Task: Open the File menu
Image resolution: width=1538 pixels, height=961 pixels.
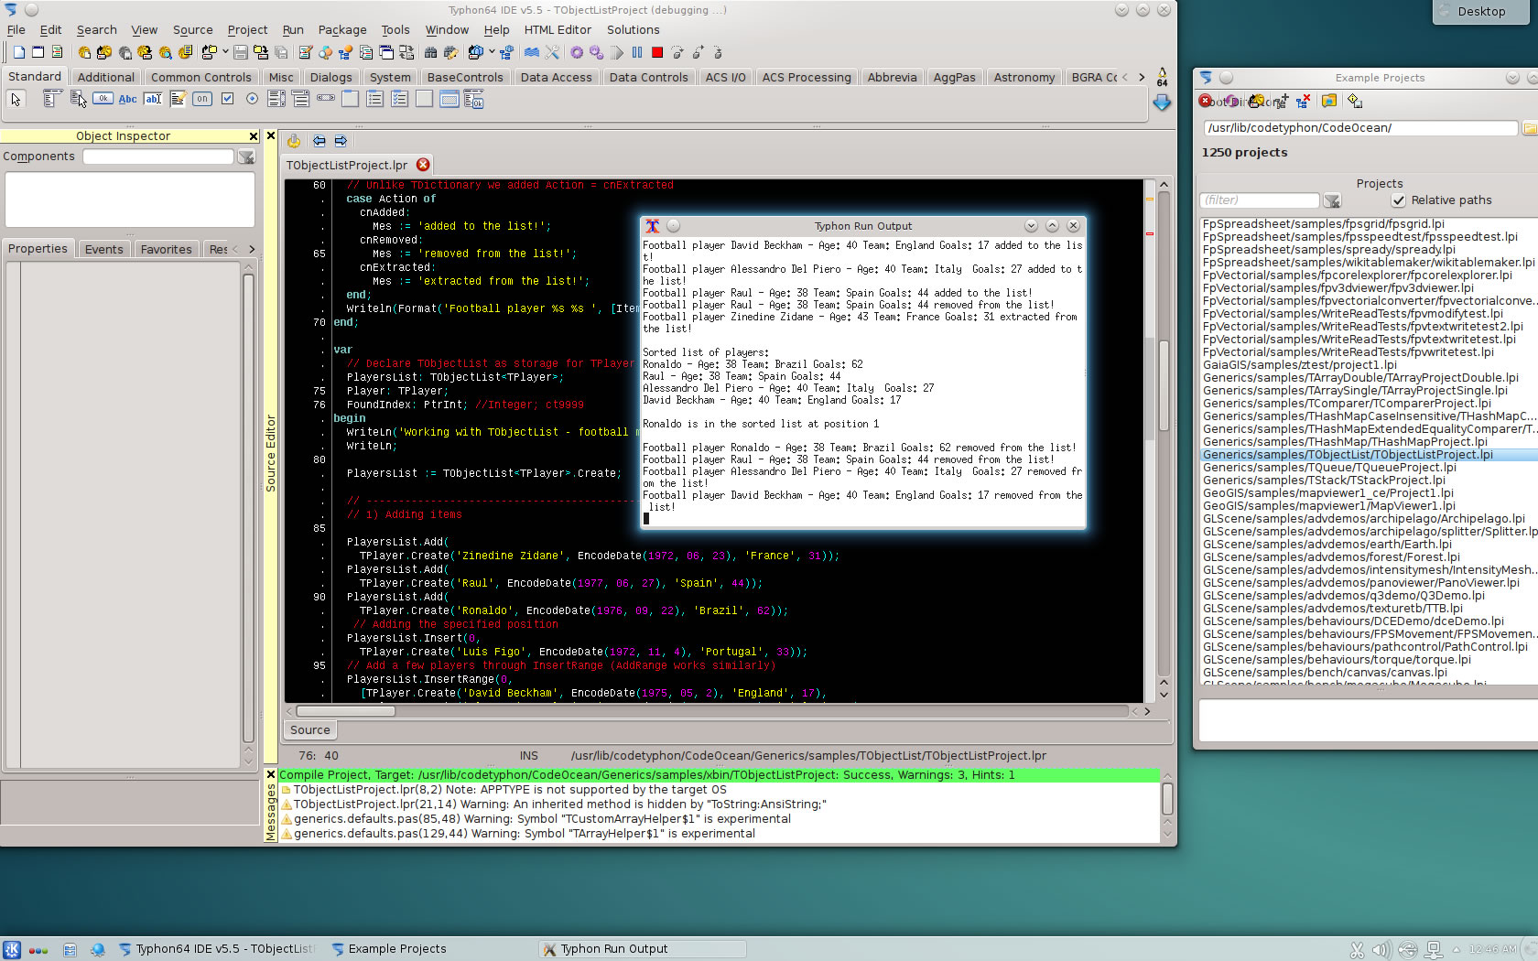Action: (16, 30)
